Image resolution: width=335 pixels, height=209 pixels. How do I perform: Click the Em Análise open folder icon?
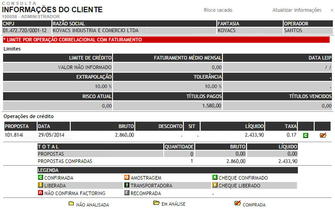pos(156,203)
